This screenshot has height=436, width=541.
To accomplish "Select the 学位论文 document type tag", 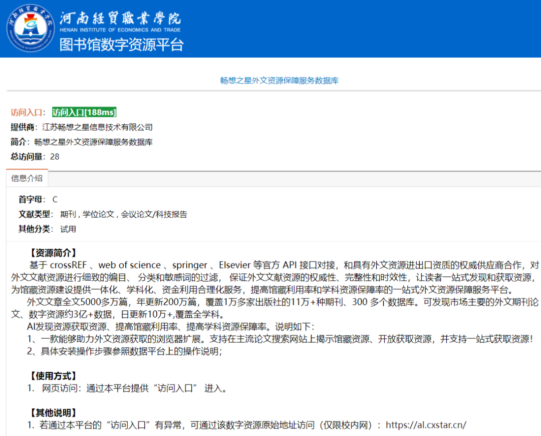I will click(x=98, y=214).
